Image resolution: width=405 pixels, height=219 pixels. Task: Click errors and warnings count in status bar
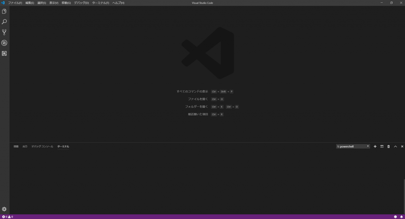pos(8,217)
